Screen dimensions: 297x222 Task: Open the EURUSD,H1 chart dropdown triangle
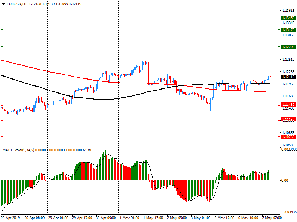3,4
